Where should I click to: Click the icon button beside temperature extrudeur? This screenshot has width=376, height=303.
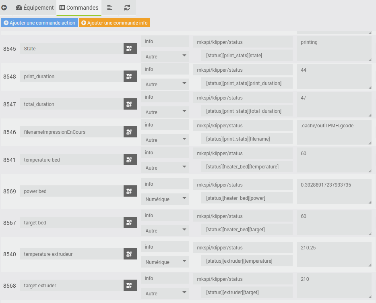pyautogui.click(x=130, y=254)
